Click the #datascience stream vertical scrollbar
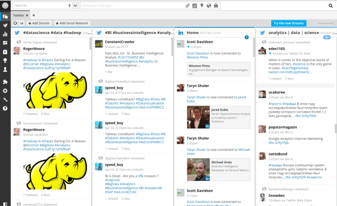Image resolution: width=337 pixels, height=206 pixels. click(90, 44)
